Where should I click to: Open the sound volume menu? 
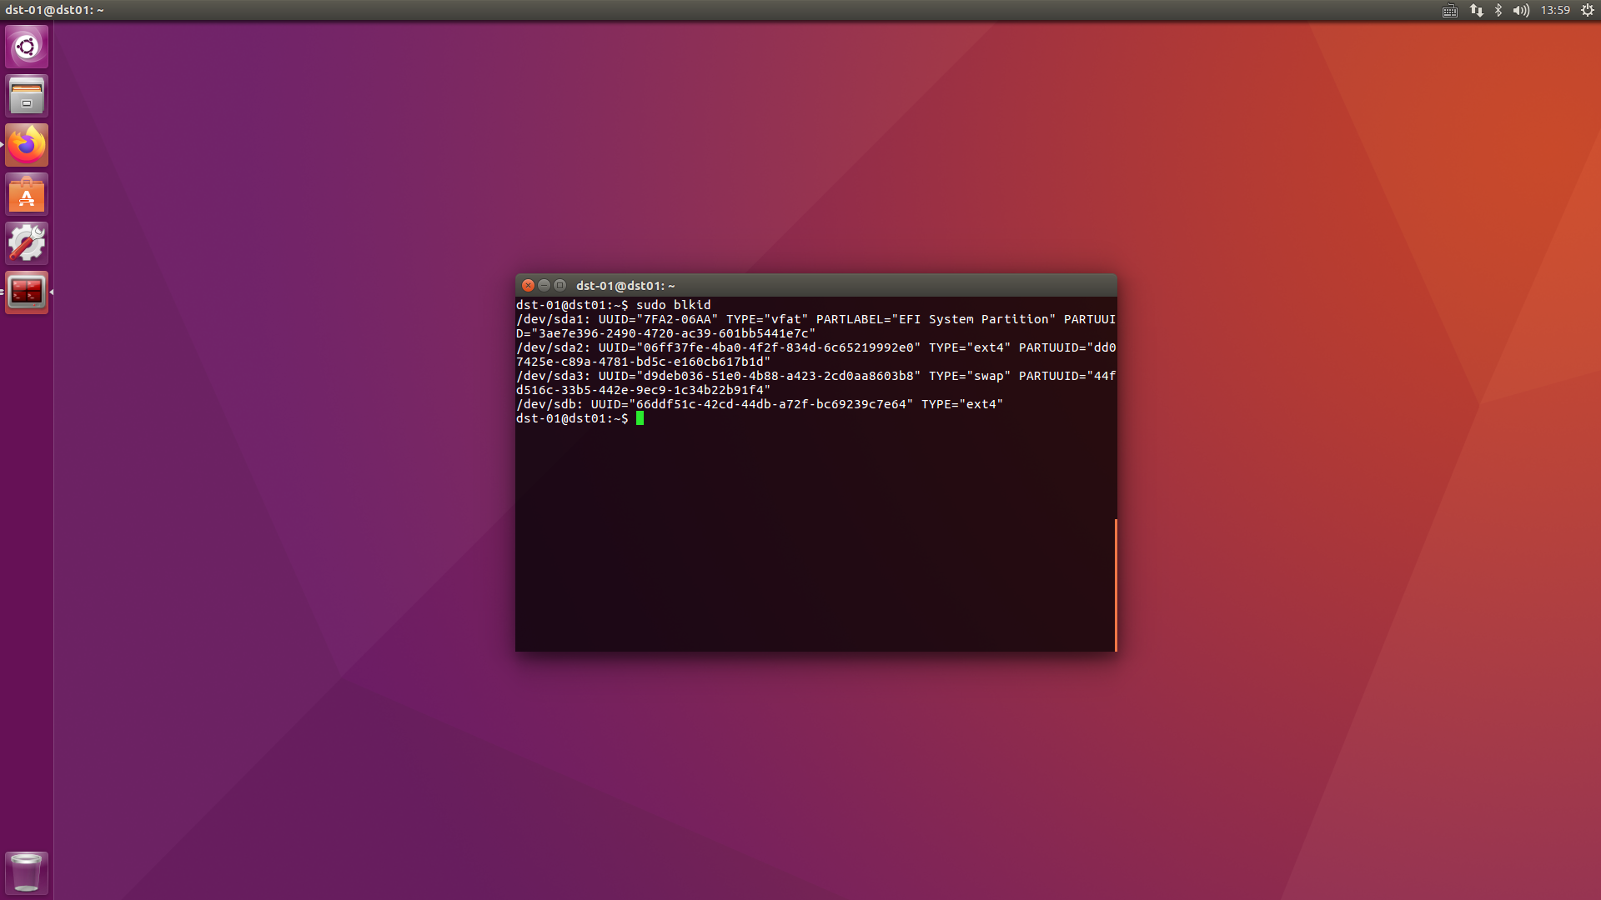click(1521, 11)
